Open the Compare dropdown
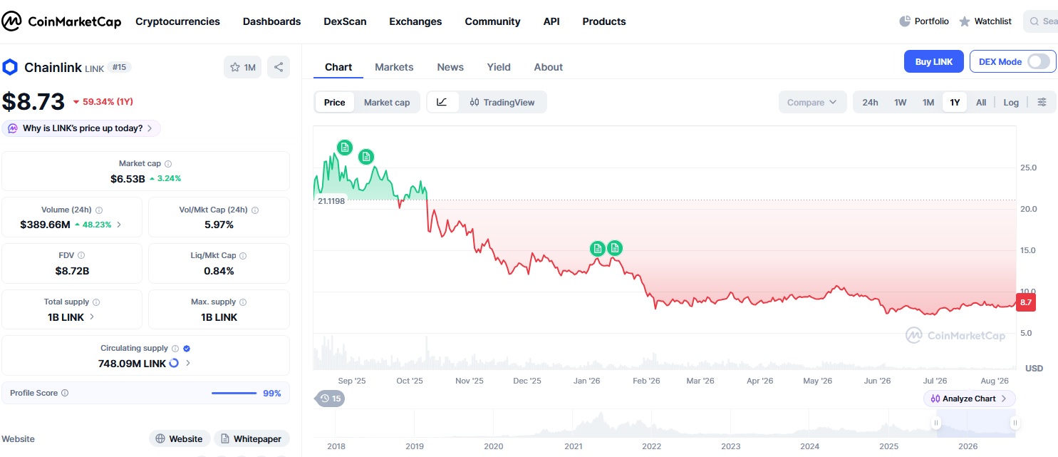 tap(812, 102)
